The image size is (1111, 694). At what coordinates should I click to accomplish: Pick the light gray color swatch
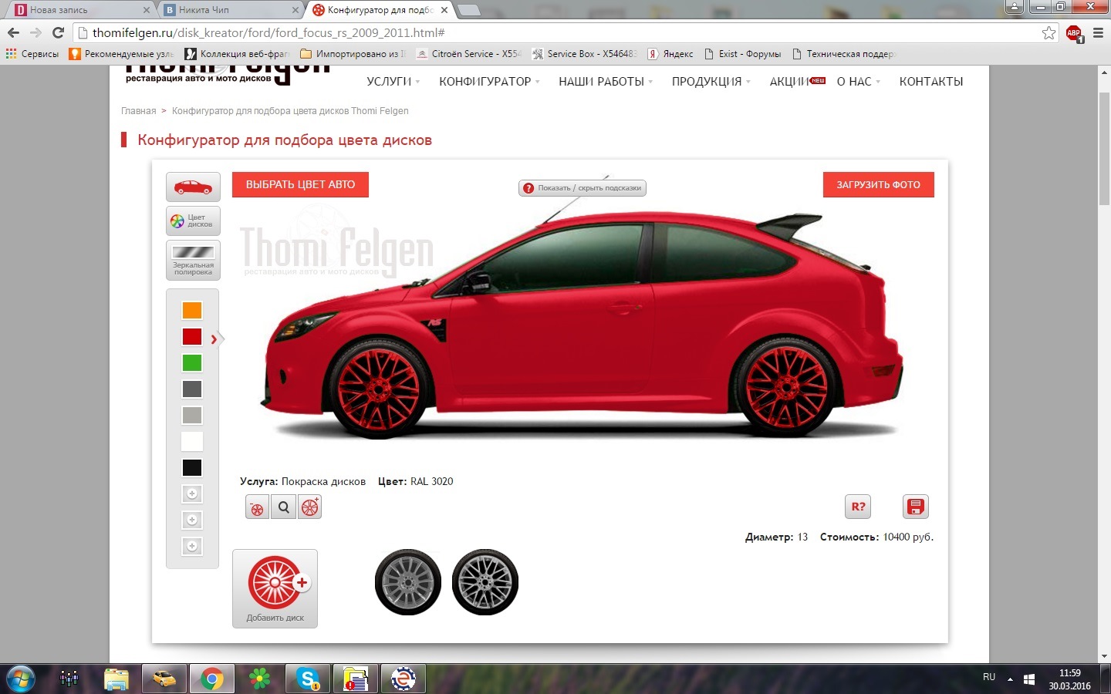coord(192,415)
